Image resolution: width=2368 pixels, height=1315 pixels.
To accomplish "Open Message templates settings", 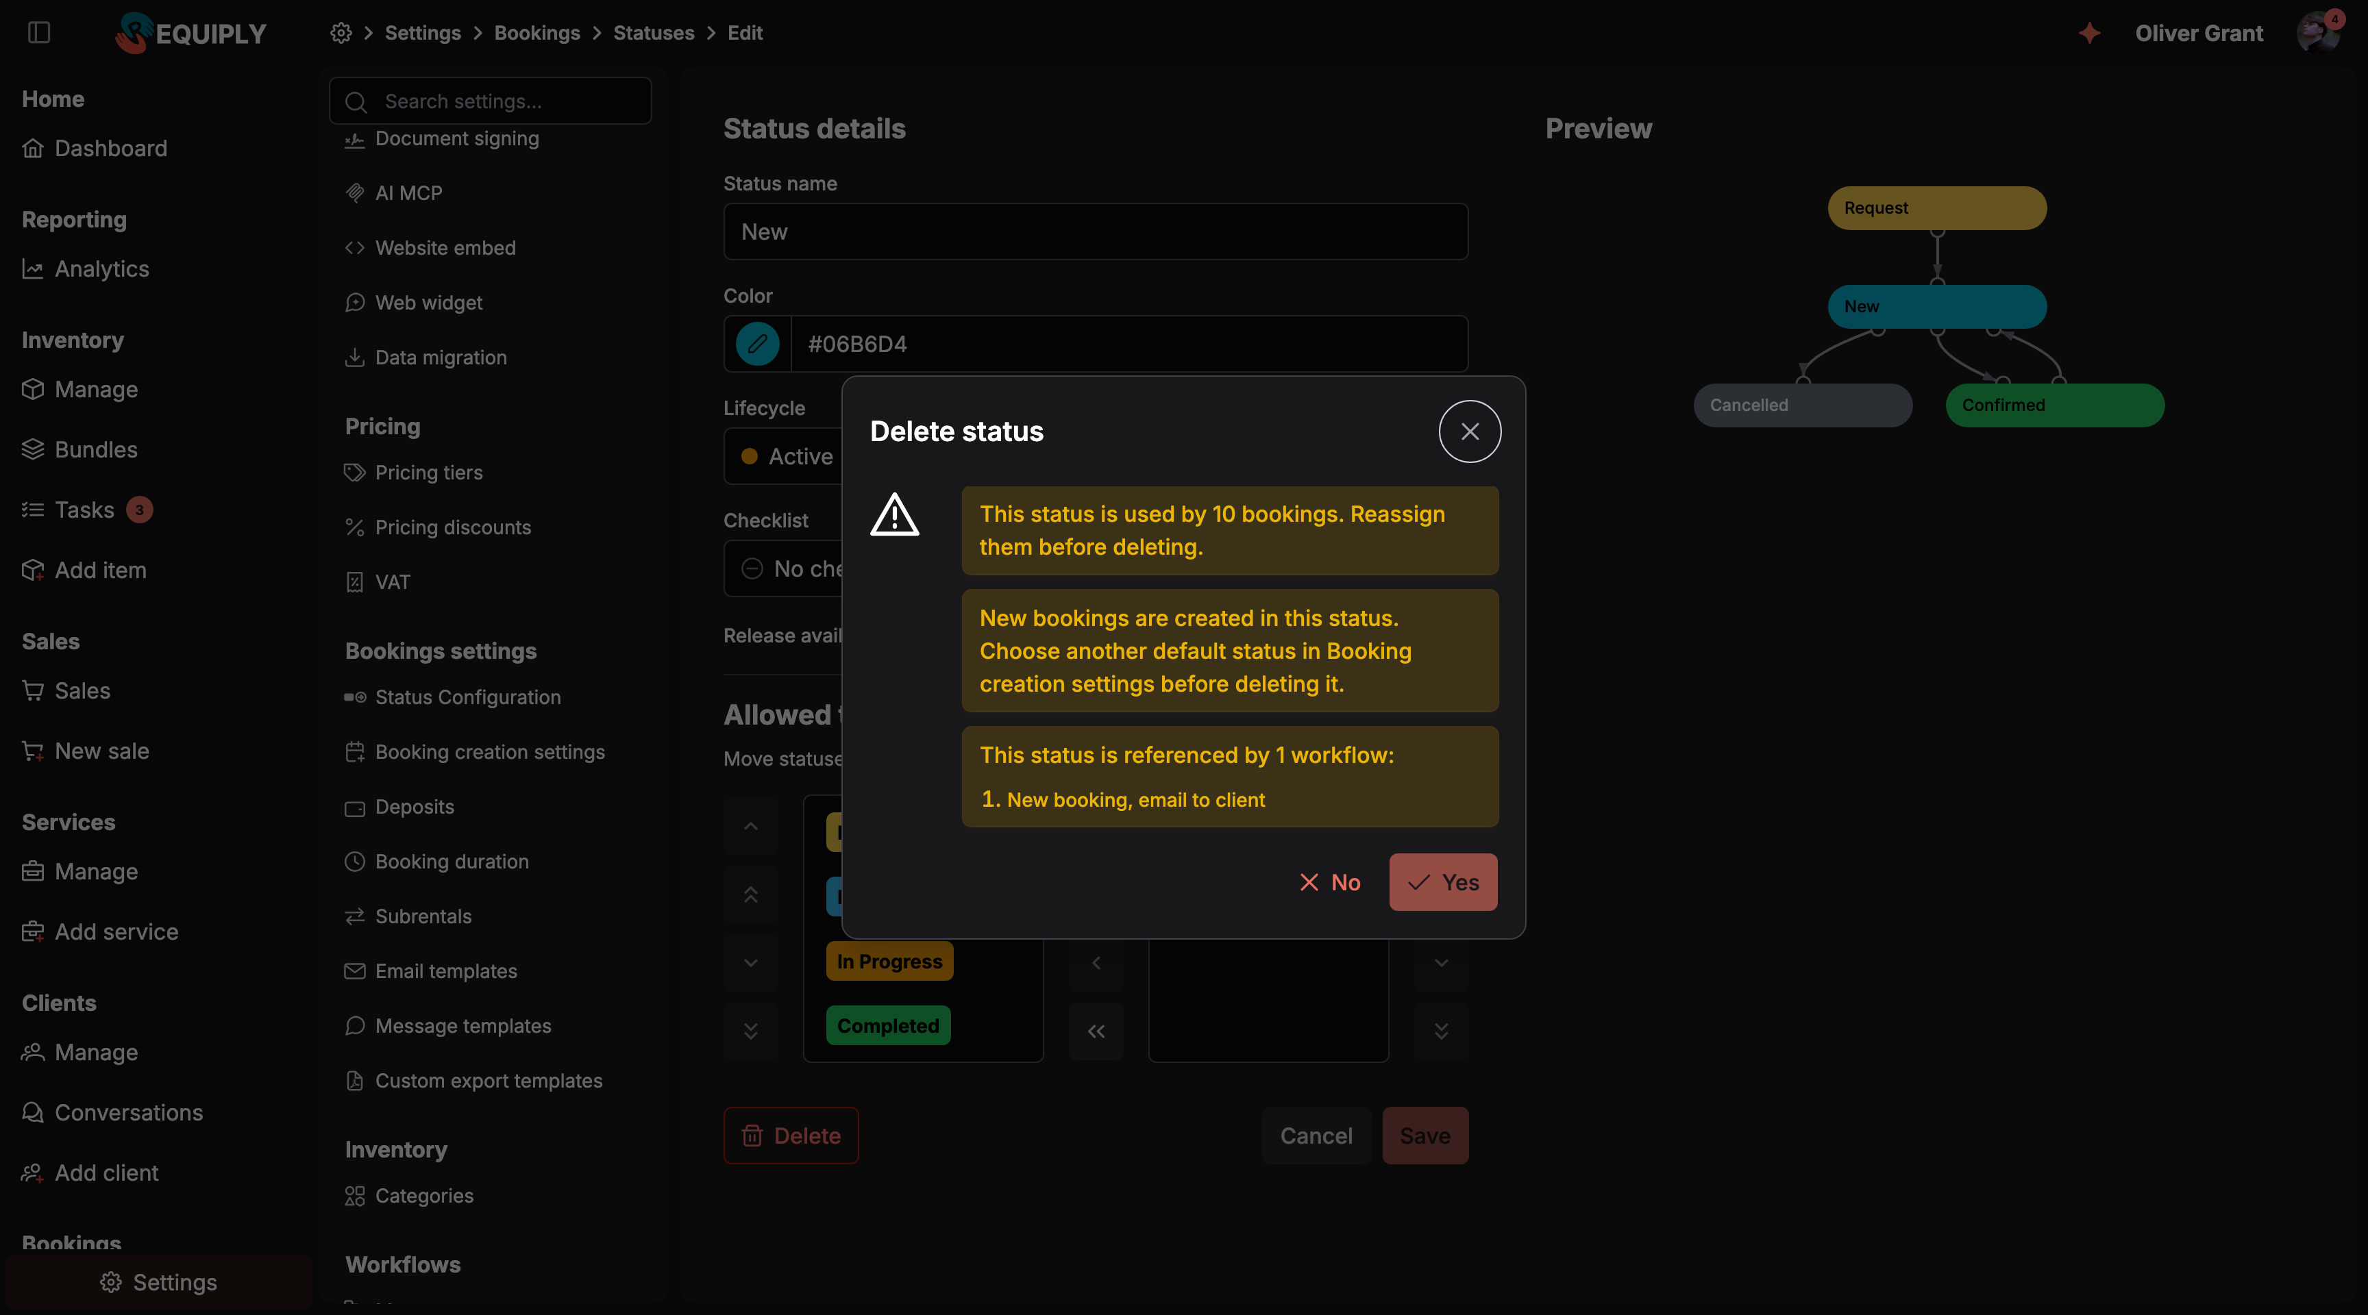I will [447, 1025].
